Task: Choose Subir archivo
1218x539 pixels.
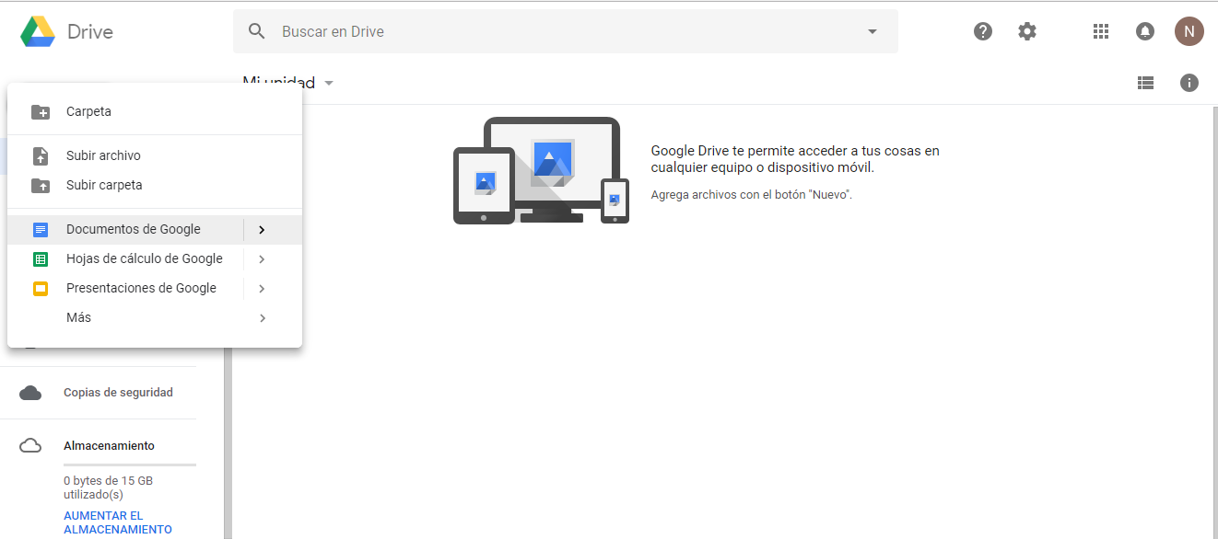Action: pyautogui.click(x=155, y=155)
